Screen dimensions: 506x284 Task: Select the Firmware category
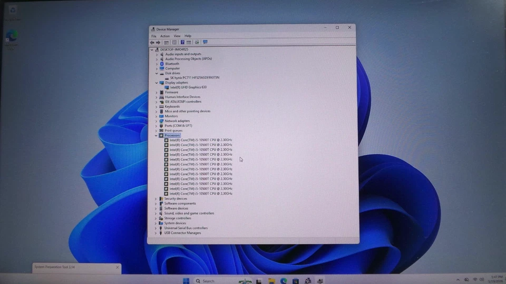171,92
